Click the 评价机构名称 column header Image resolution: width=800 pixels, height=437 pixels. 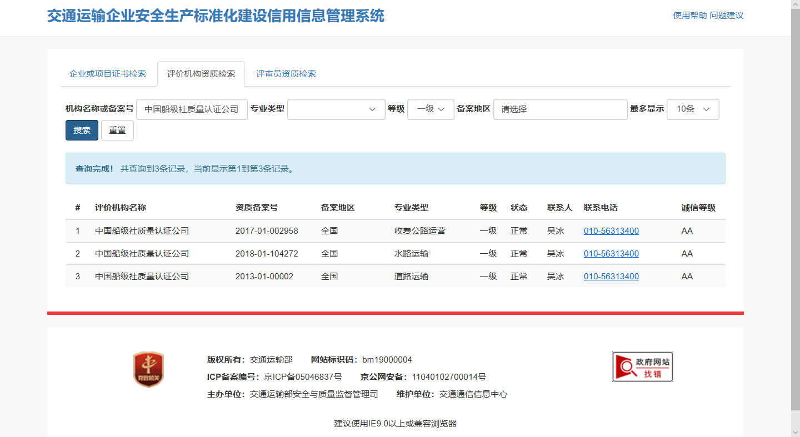[121, 208]
